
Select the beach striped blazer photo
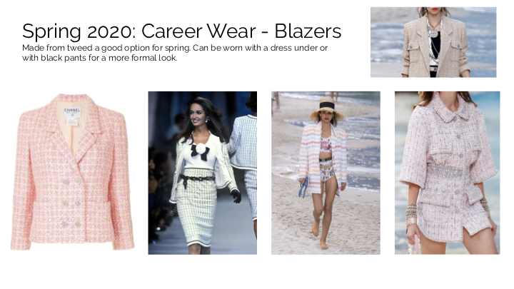[x=326, y=173]
